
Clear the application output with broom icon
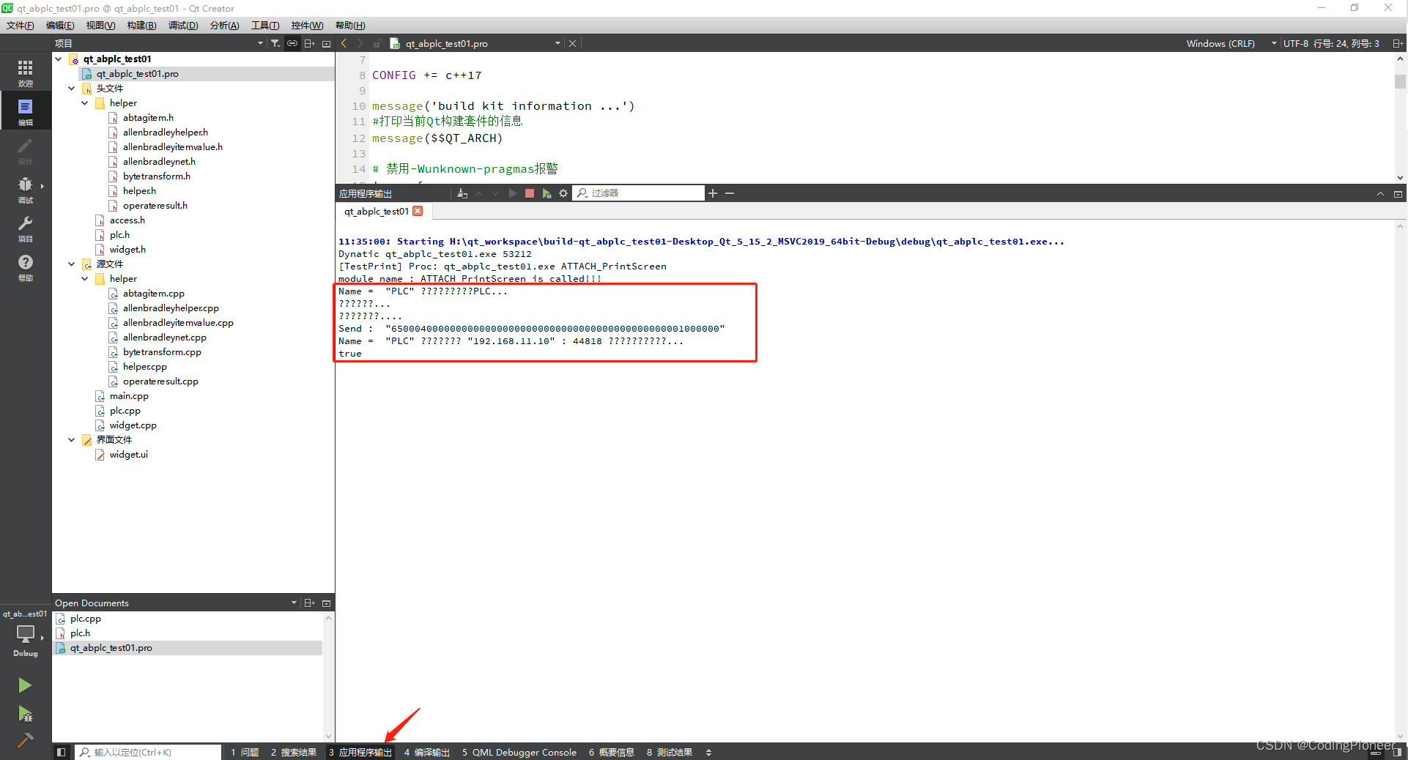tap(462, 193)
